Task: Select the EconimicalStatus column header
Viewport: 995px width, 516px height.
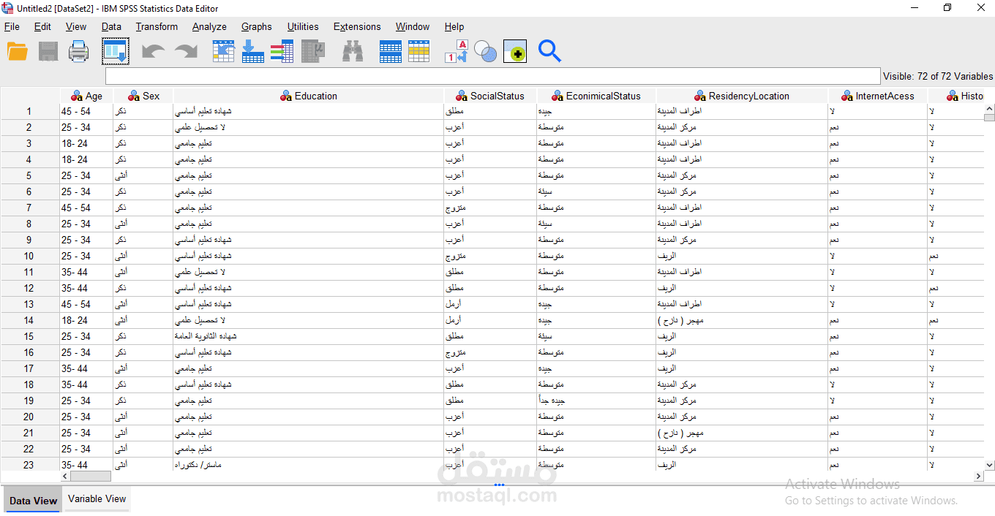Action: pos(596,96)
